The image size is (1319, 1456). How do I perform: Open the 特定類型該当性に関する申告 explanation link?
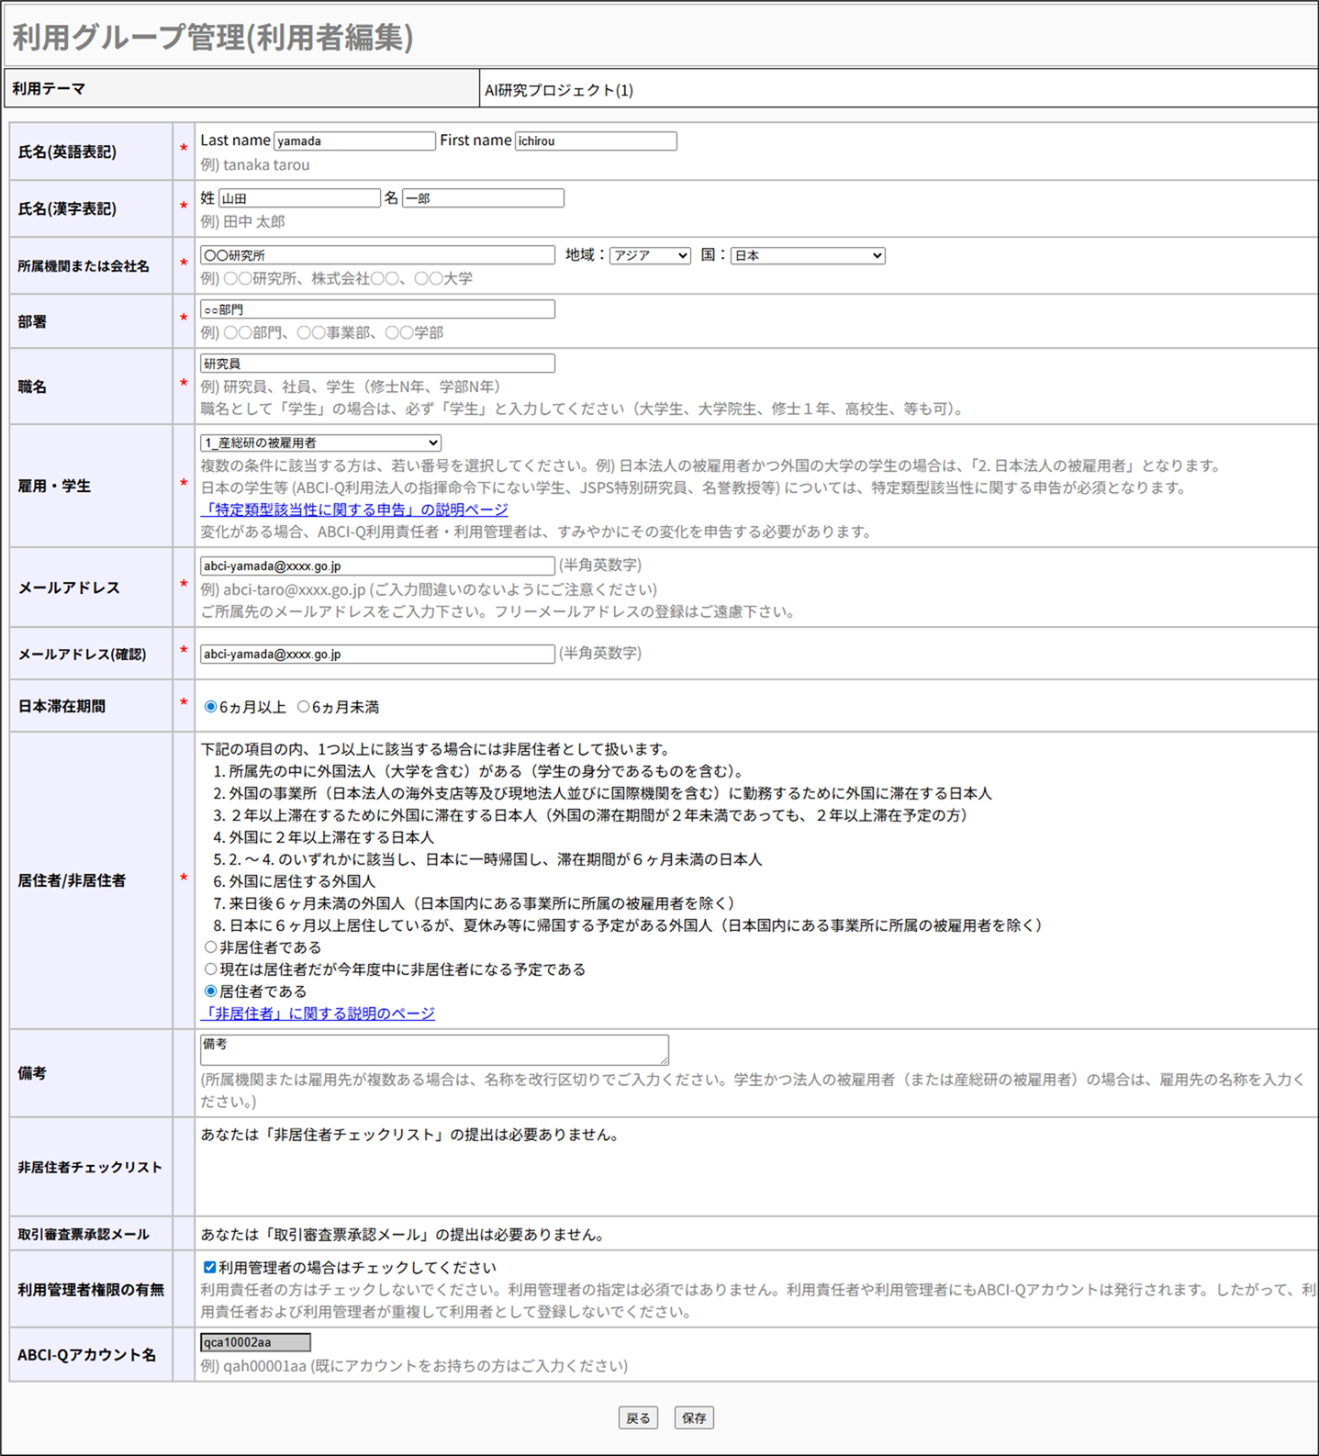tap(353, 510)
